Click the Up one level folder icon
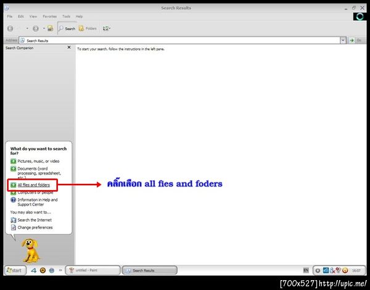The image size is (370, 290). pos(51,28)
